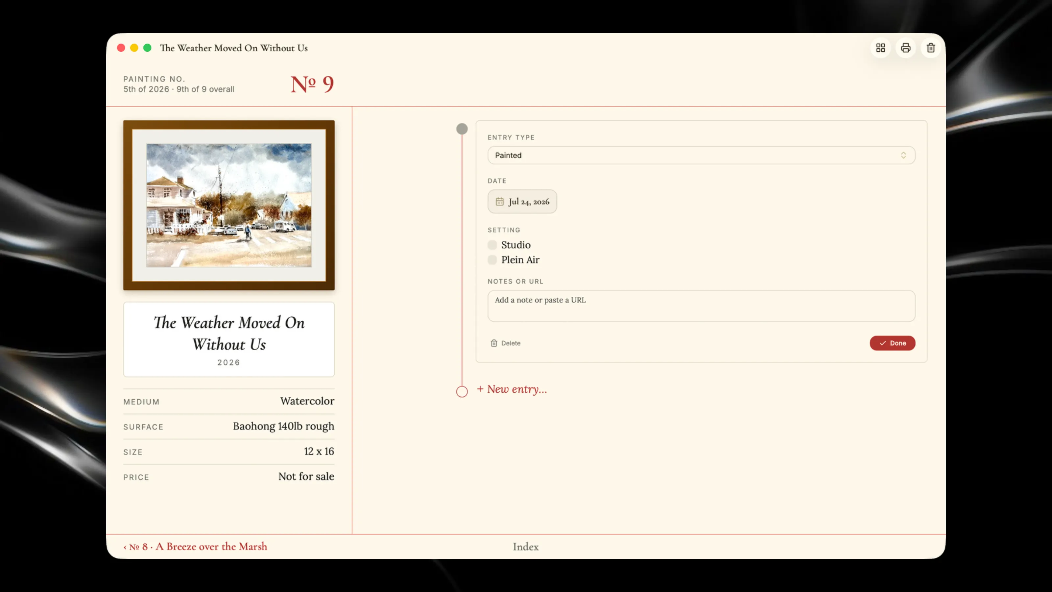Image resolution: width=1052 pixels, height=592 pixels.
Task: Click the print icon in the toolbar
Action: coord(906,48)
